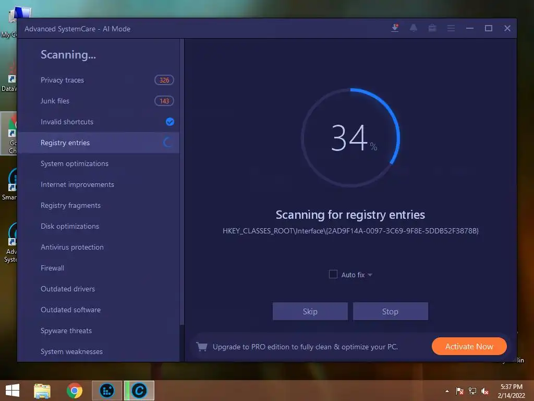The width and height of the screenshot is (534, 401).
Task: Select Invalid shortcuts in scan list
Action: point(98,122)
